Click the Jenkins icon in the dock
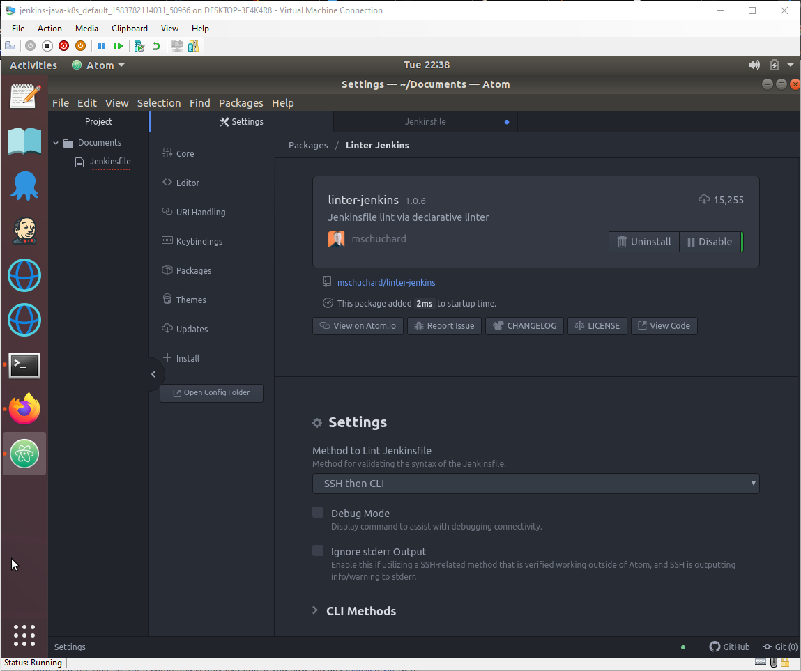This screenshot has width=801, height=671. [x=24, y=231]
